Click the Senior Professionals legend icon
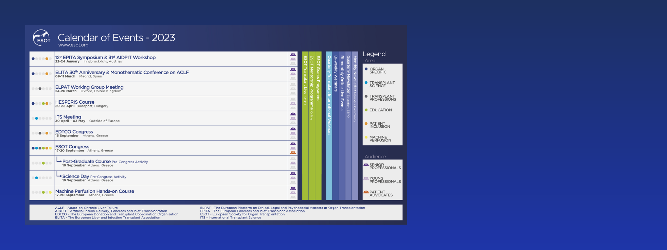The image size is (667, 250). 366,165
